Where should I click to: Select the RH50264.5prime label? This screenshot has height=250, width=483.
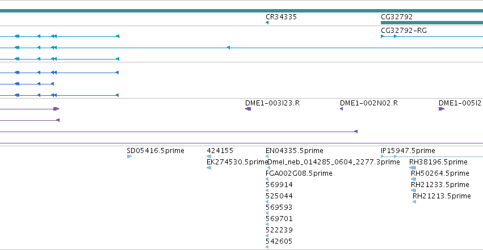[440, 173]
